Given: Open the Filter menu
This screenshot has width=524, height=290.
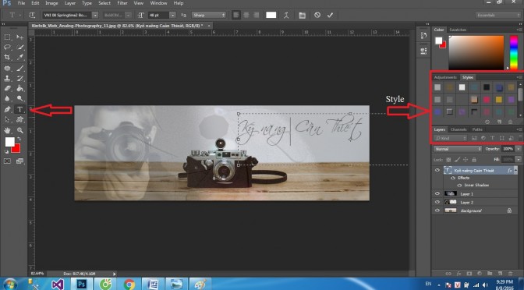Looking at the screenshot, I should tap(122, 3).
